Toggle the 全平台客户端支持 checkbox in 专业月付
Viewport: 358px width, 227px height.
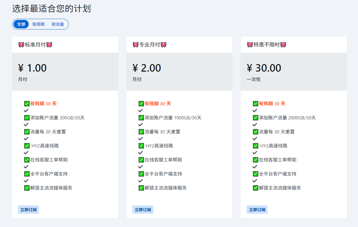pos(141,174)
